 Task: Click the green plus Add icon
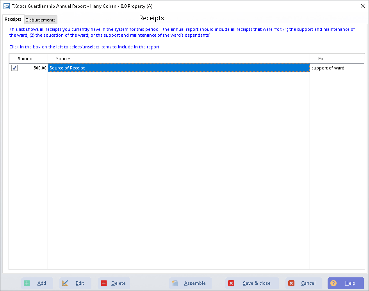pyautogui.click(x=27, y=283)
